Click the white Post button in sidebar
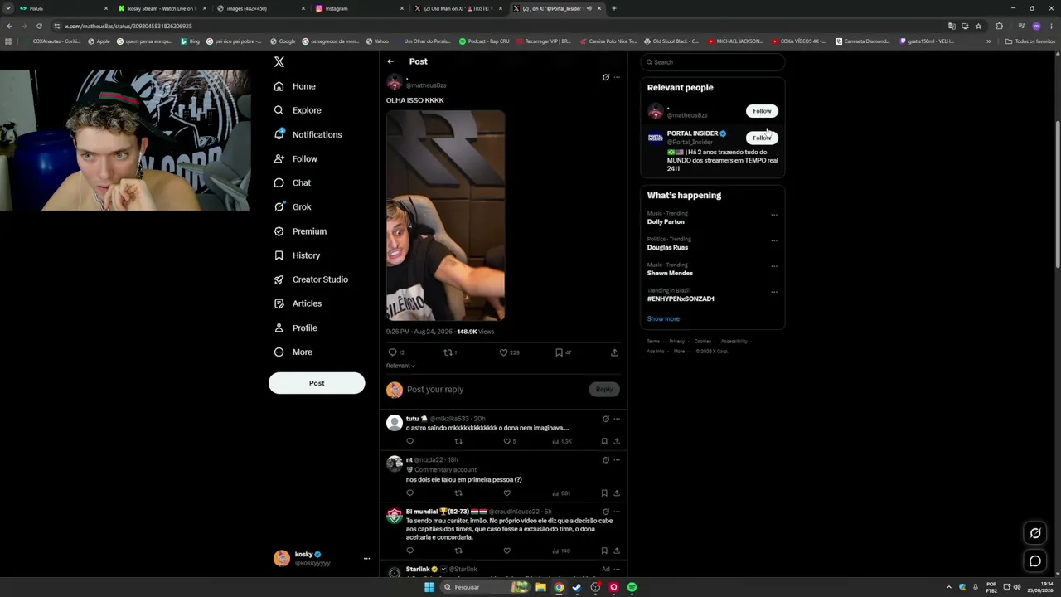Viewport: 1061px width, 597px height. pos(317,383)
